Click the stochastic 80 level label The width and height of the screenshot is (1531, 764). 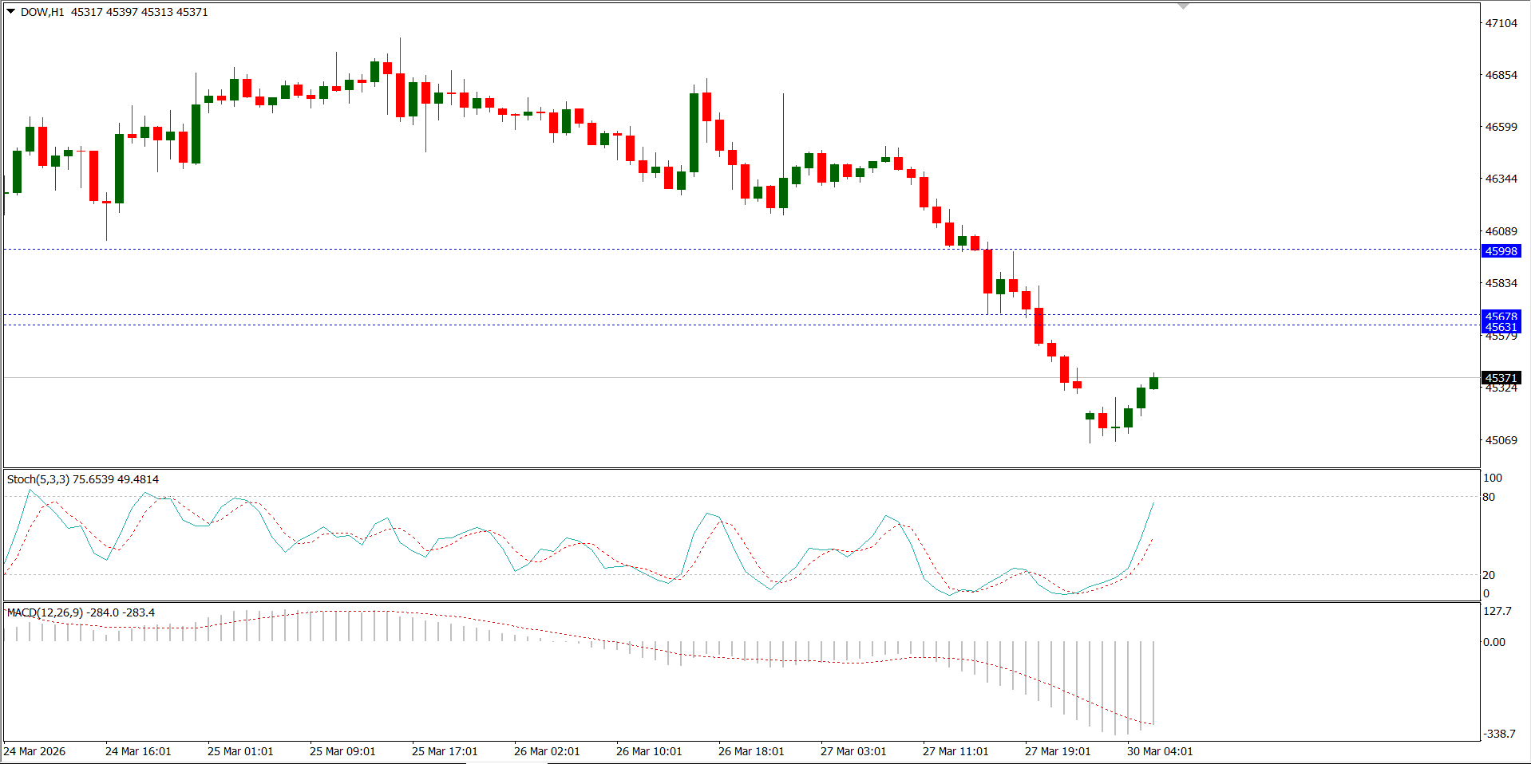coord(1489,497)
